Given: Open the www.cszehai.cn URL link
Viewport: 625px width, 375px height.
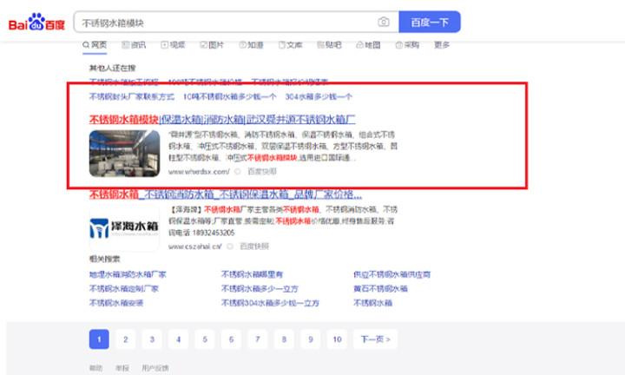Looking at the screenshot, I should 195,247.
